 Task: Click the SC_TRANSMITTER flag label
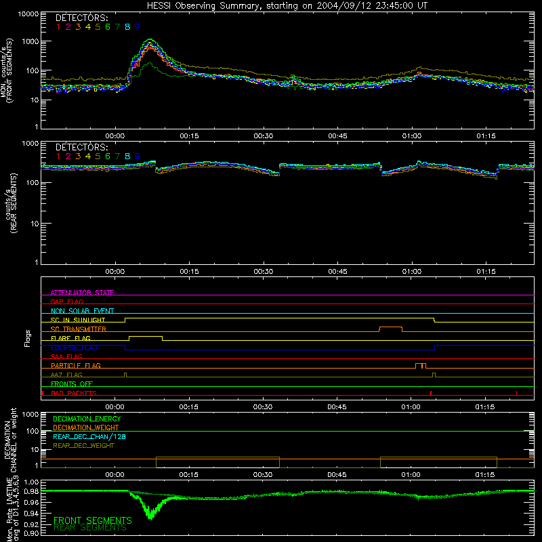(78, 329)
